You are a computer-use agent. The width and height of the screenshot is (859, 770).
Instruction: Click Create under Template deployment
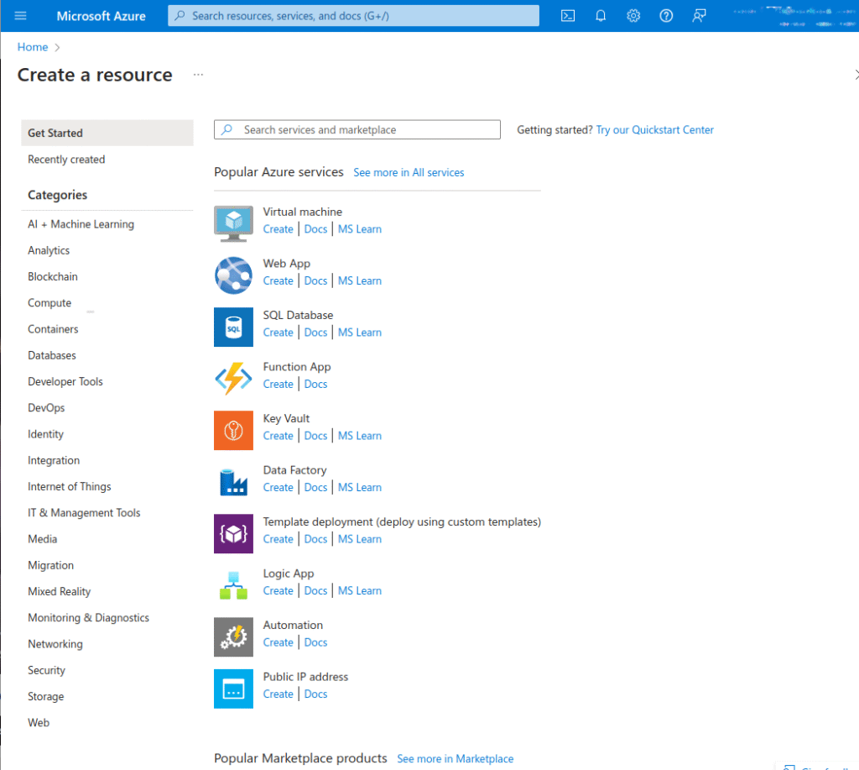(x=279, y=539)
